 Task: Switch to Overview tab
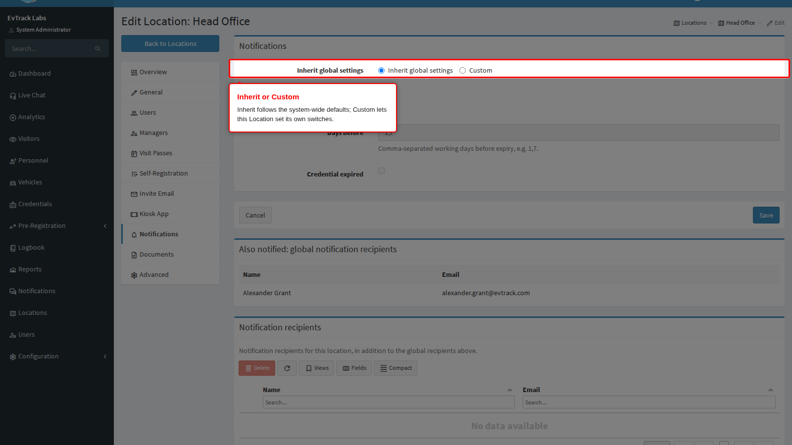170,72
